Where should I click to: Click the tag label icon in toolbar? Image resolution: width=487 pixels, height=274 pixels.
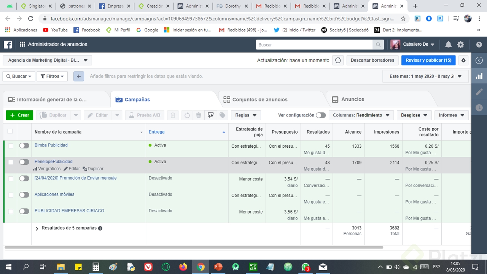223,115
